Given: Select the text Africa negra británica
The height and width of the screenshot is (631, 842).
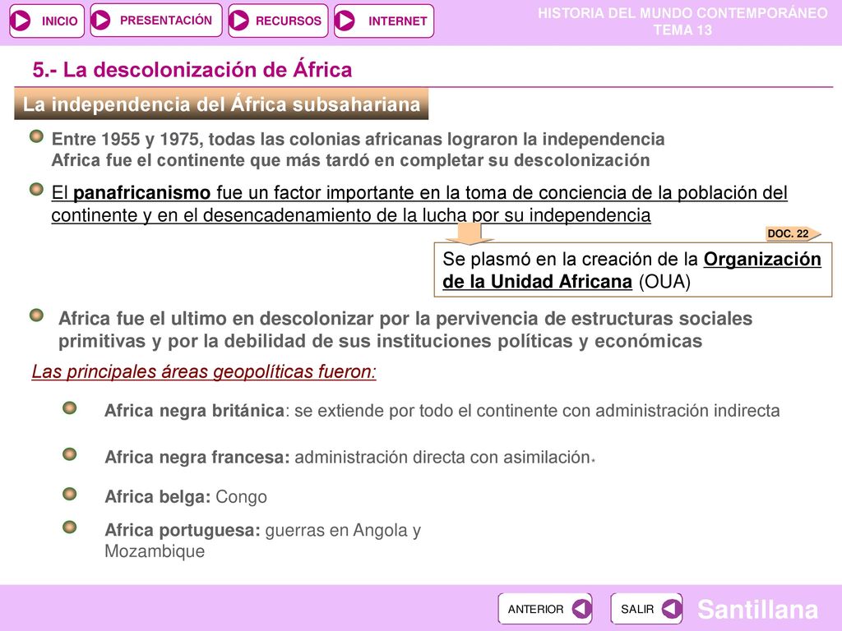Looking at the screenshot, I should 194,411.
